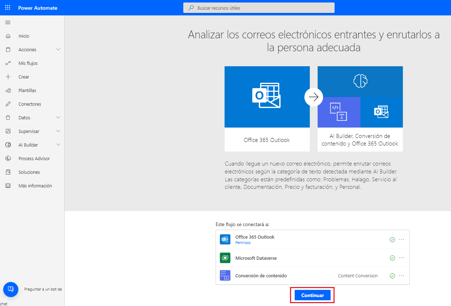The image size is (451, 306).
Task: Open the chat bot help bubble
Action: coord(11,289)
